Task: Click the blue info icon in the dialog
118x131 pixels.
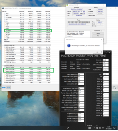Action: 69,46
